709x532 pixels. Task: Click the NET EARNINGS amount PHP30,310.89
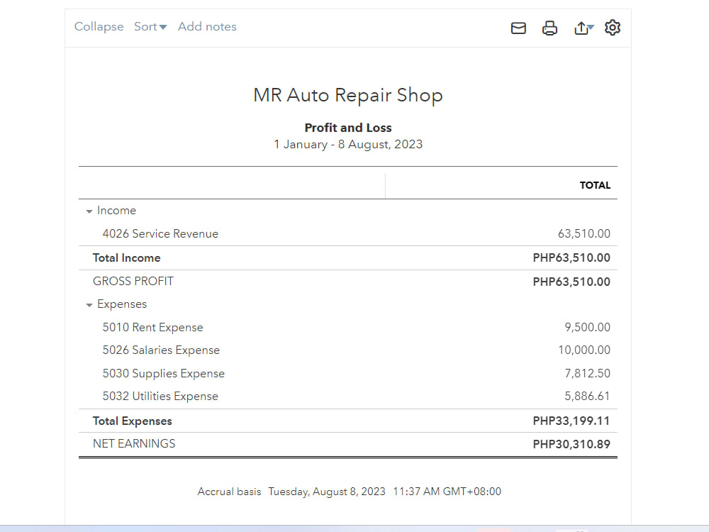coord(571,443)
